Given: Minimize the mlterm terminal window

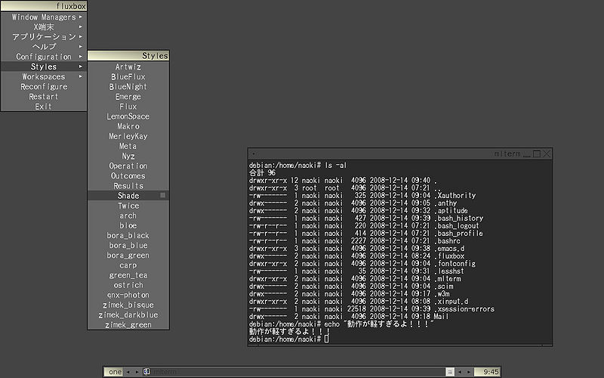Looking at the screenshot, I should tap(527, 154).
